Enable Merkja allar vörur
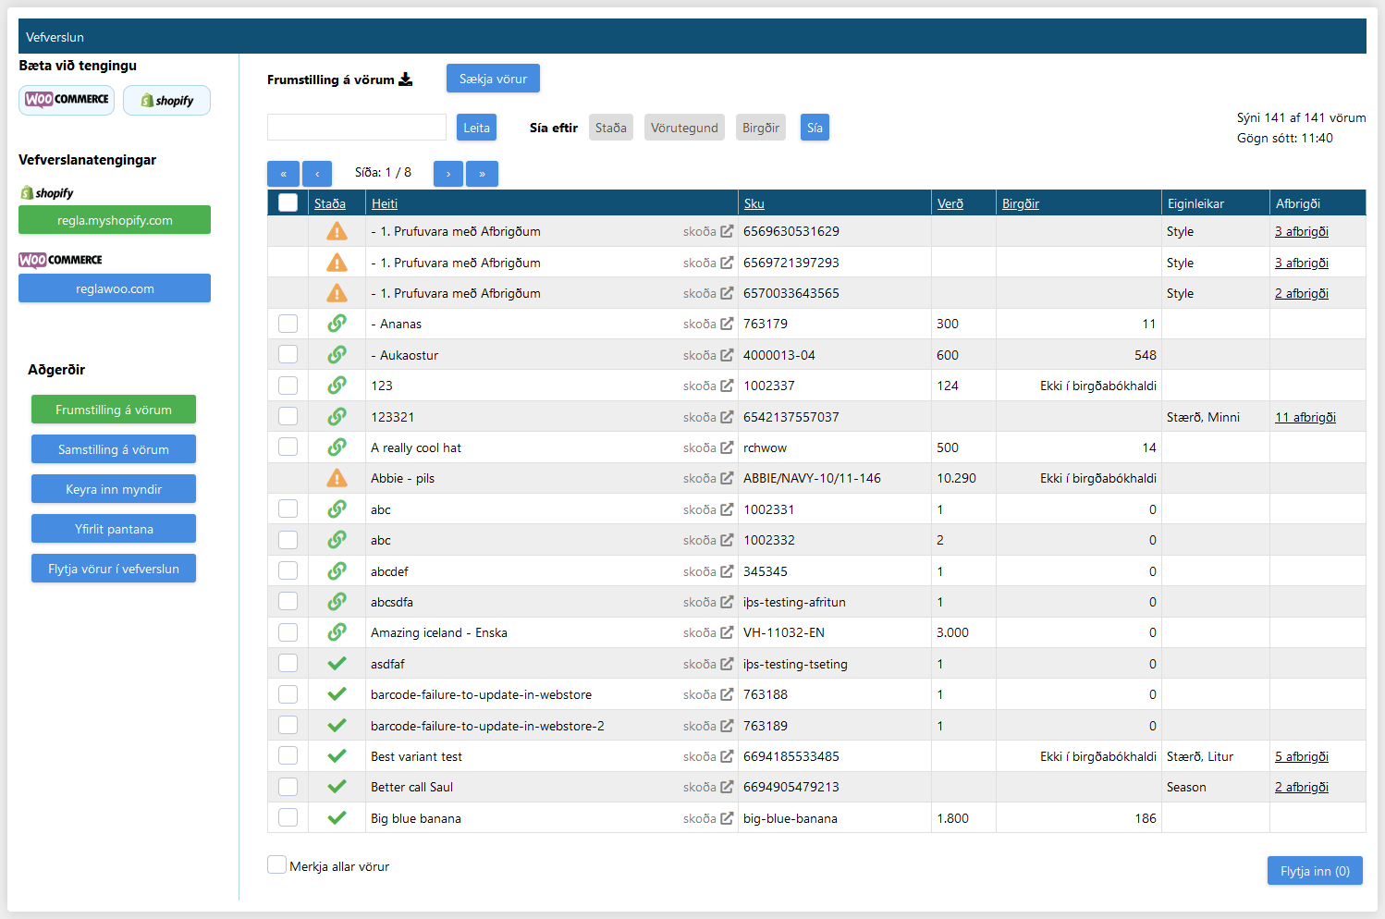This screenshot has height=919, width=1385. tap(276, 864)
